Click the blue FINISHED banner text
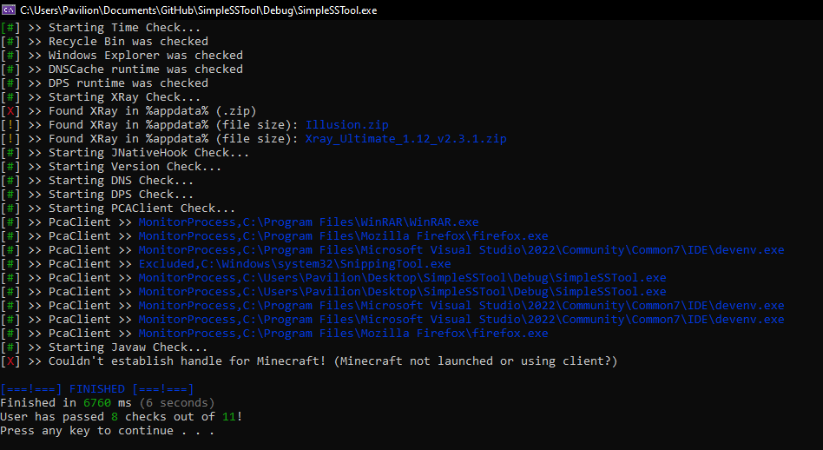The width and height of the screenshot is (823, 450). pyautogui.click(x=97, y=389)
